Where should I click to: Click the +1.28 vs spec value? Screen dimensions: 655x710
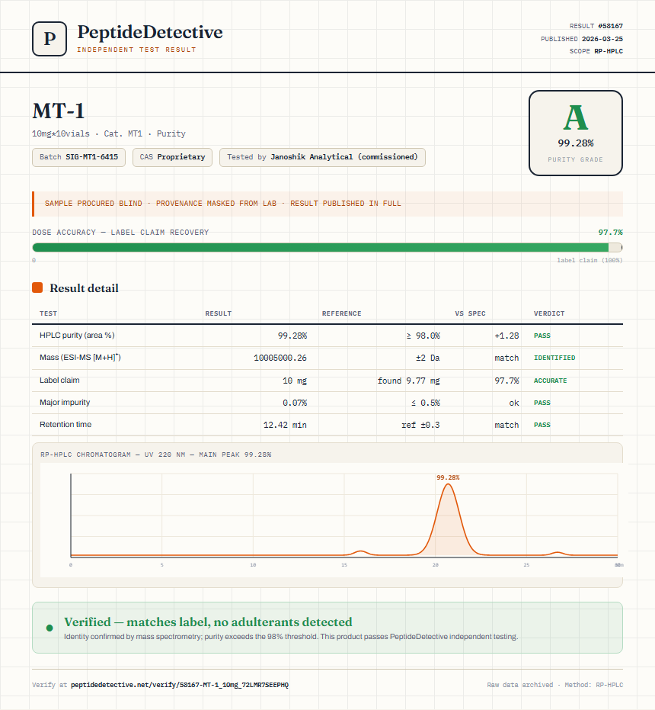[x=506, y=336]
